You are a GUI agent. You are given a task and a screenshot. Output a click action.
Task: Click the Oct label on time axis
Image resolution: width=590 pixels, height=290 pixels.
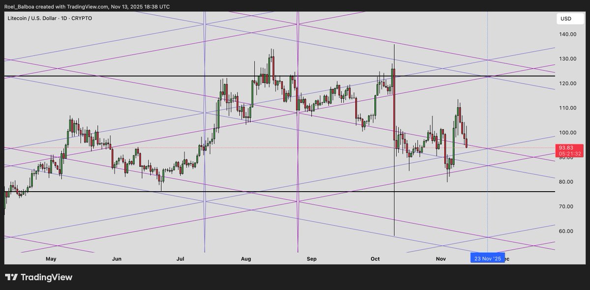point(376,258)
